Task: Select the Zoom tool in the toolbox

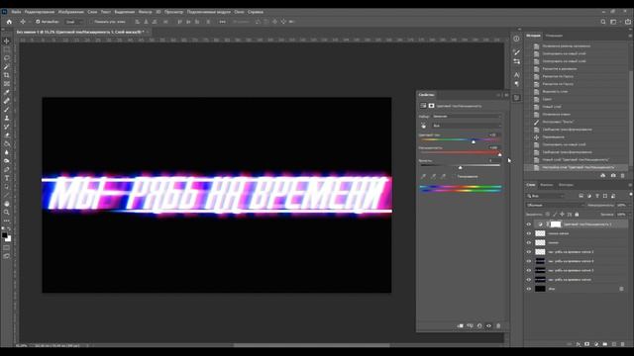Action: [7, 213]
